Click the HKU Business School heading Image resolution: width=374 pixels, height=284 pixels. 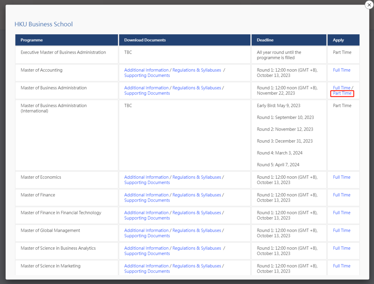pyautogui.click(x=43, y=24)
